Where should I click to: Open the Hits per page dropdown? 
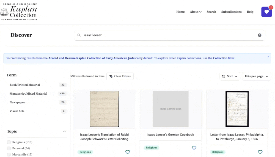(256, 76)
